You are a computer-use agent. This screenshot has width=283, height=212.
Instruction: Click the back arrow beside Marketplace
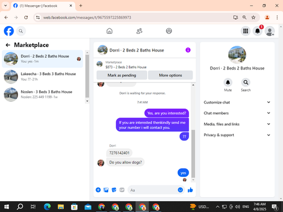point(8,45)
